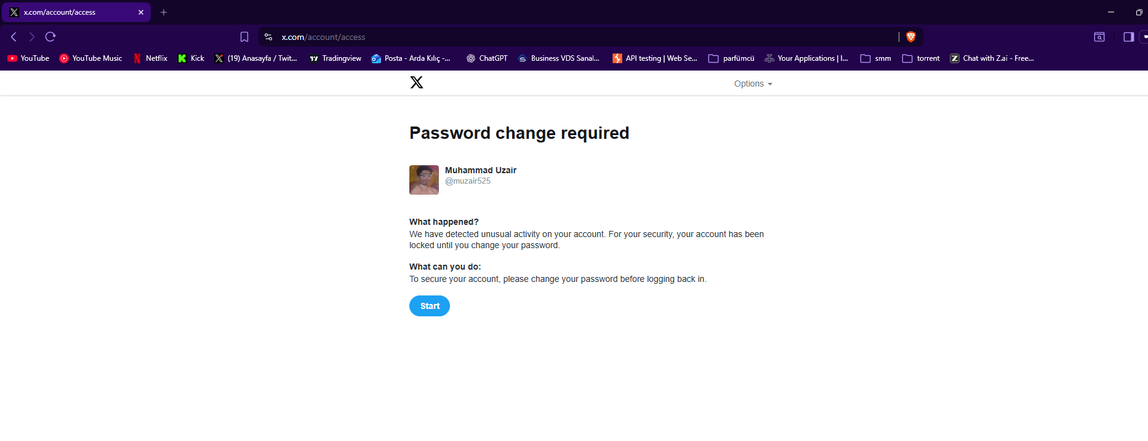Click the X logo in page header
Image resolution: width=1148 pixels, height=441 pixels.
[x=417, y=82]
